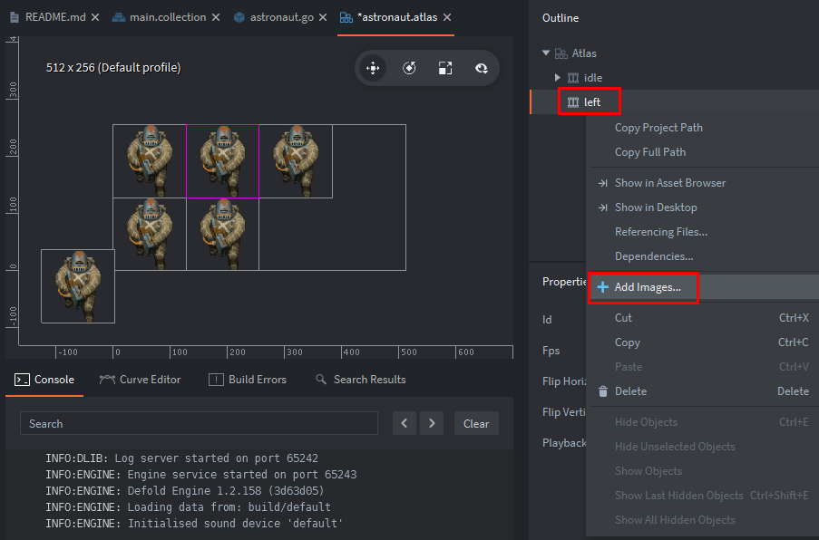Select the idle row in Outline
Image resolution: width=819 pixels, height=540 pixels.
674,78
